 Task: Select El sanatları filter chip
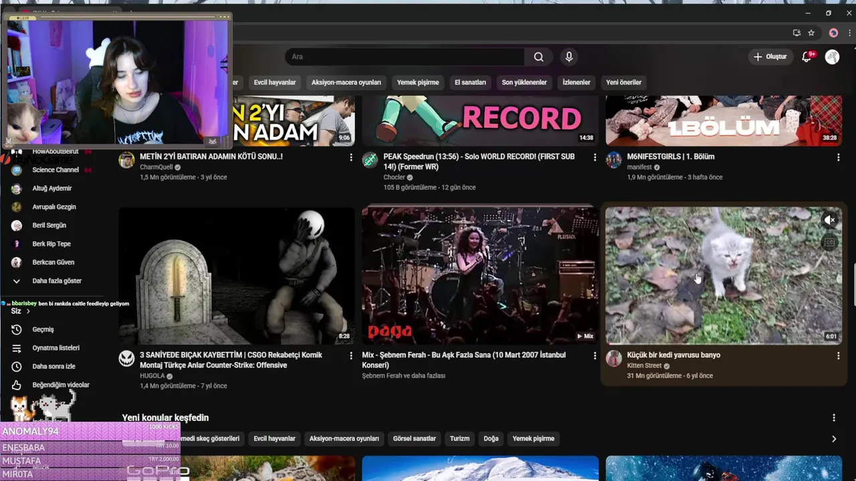[x=470, y=82]
